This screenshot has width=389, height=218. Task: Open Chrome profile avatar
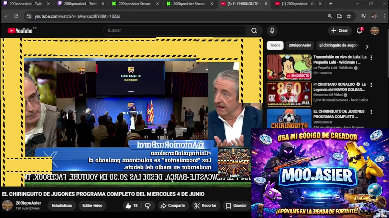(x=374, y=16)
